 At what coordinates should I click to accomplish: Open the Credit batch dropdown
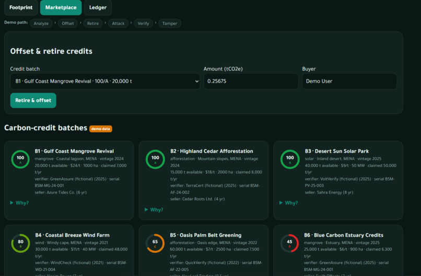(x=105, y=81)
